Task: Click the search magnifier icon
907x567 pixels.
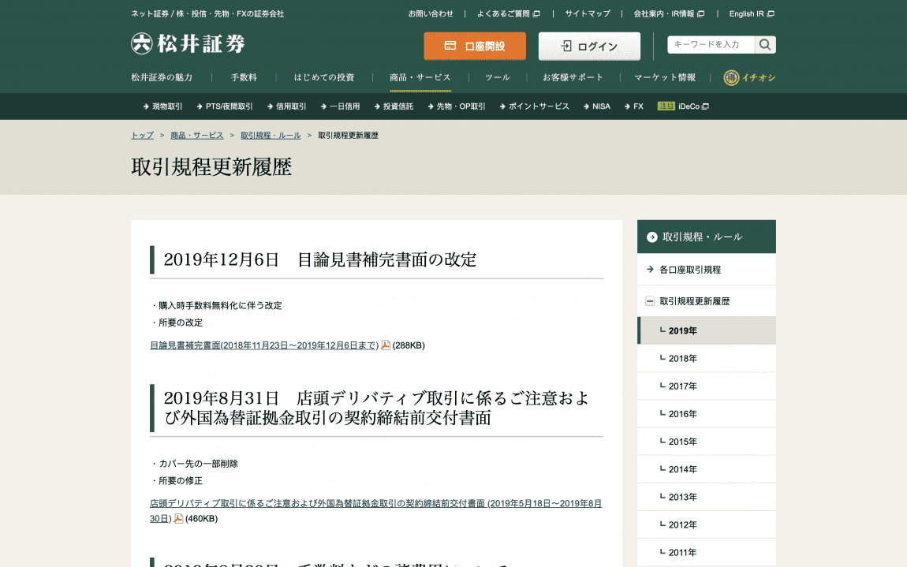Action: click(765, 45)
